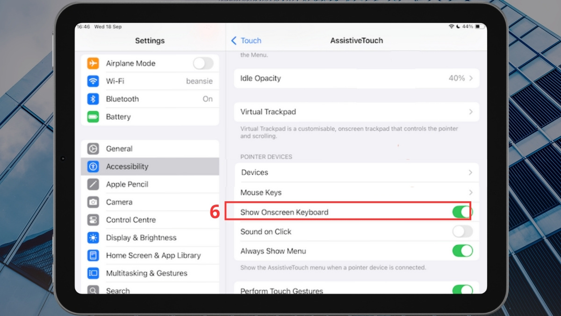Open Virtual Trackpad settings
The image size is (561, 316).
pos(355,111)
